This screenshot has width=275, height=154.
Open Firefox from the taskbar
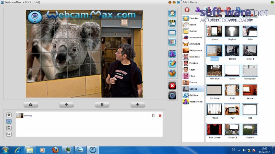coord(55,150)
